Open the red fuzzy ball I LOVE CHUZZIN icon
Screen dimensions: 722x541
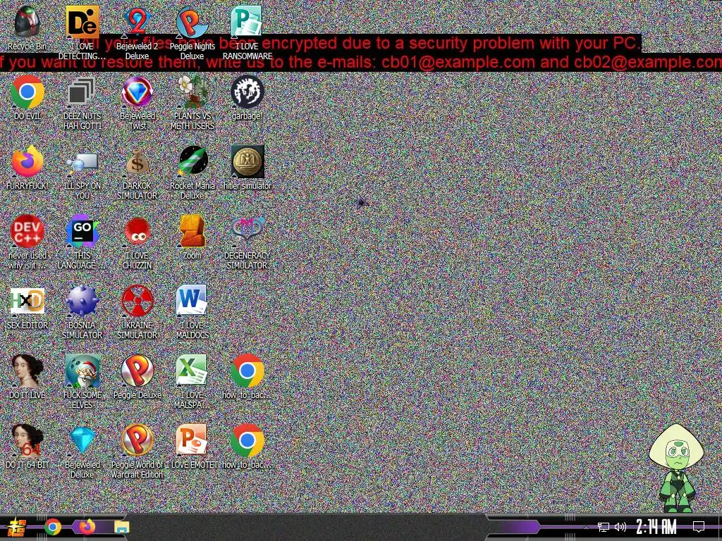tap(137, 231)
